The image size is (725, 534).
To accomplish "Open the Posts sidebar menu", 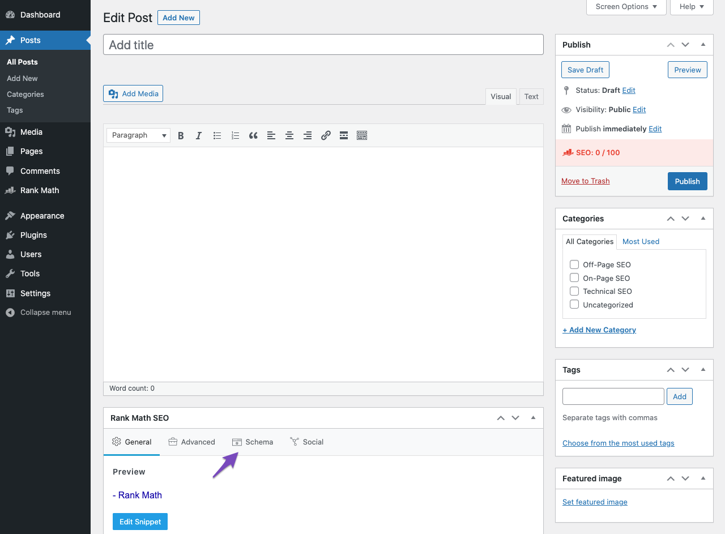I will 45,40.
